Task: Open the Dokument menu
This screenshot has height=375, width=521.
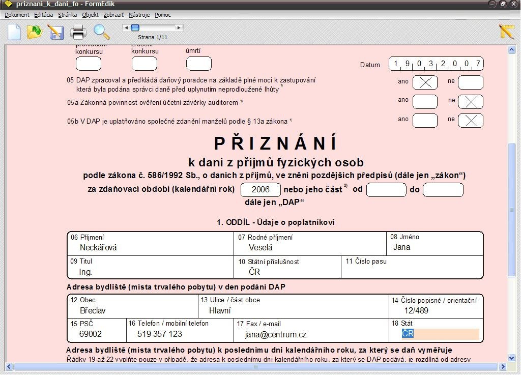Action: pyautogui.click(x=17, y=15)
